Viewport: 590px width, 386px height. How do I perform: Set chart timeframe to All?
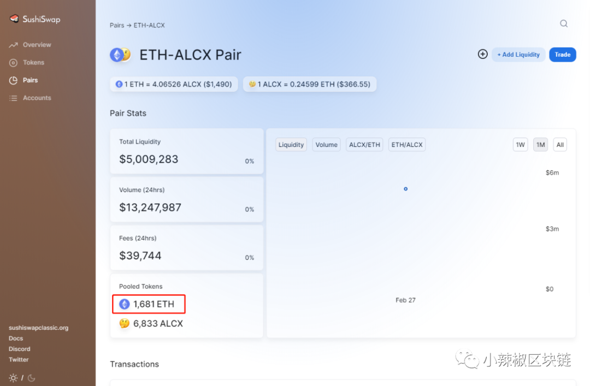(x=560, y=145)
